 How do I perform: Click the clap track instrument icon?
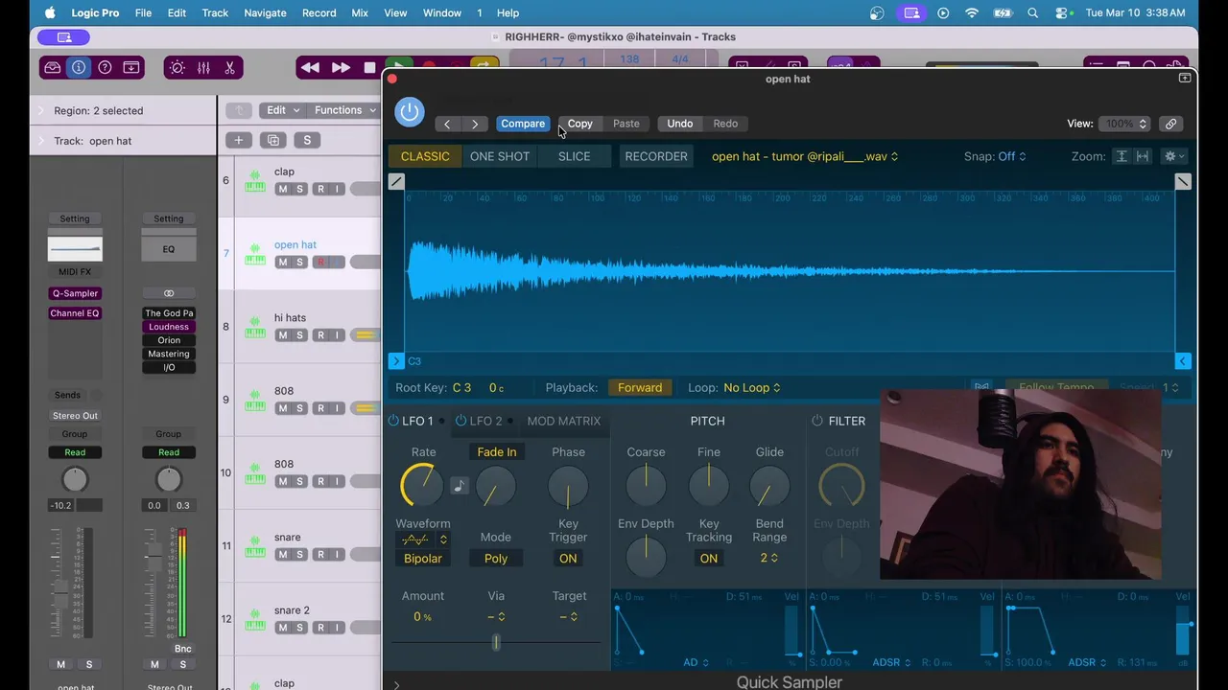click(x=254, y=180)
